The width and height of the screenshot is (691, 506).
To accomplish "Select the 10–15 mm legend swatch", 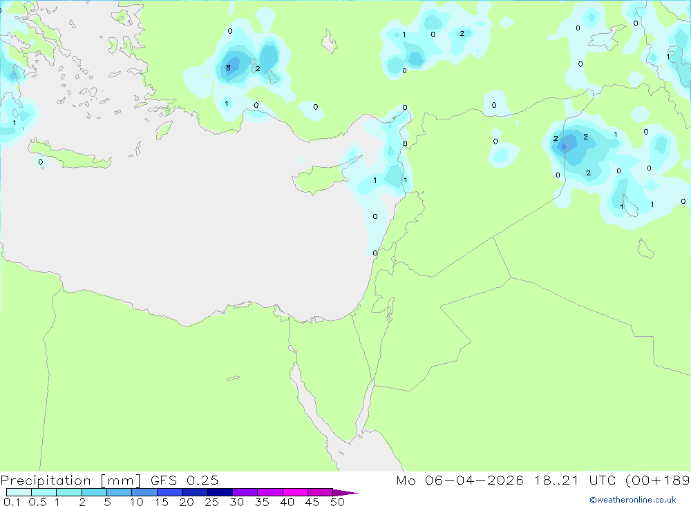I will tap(144, 492).
